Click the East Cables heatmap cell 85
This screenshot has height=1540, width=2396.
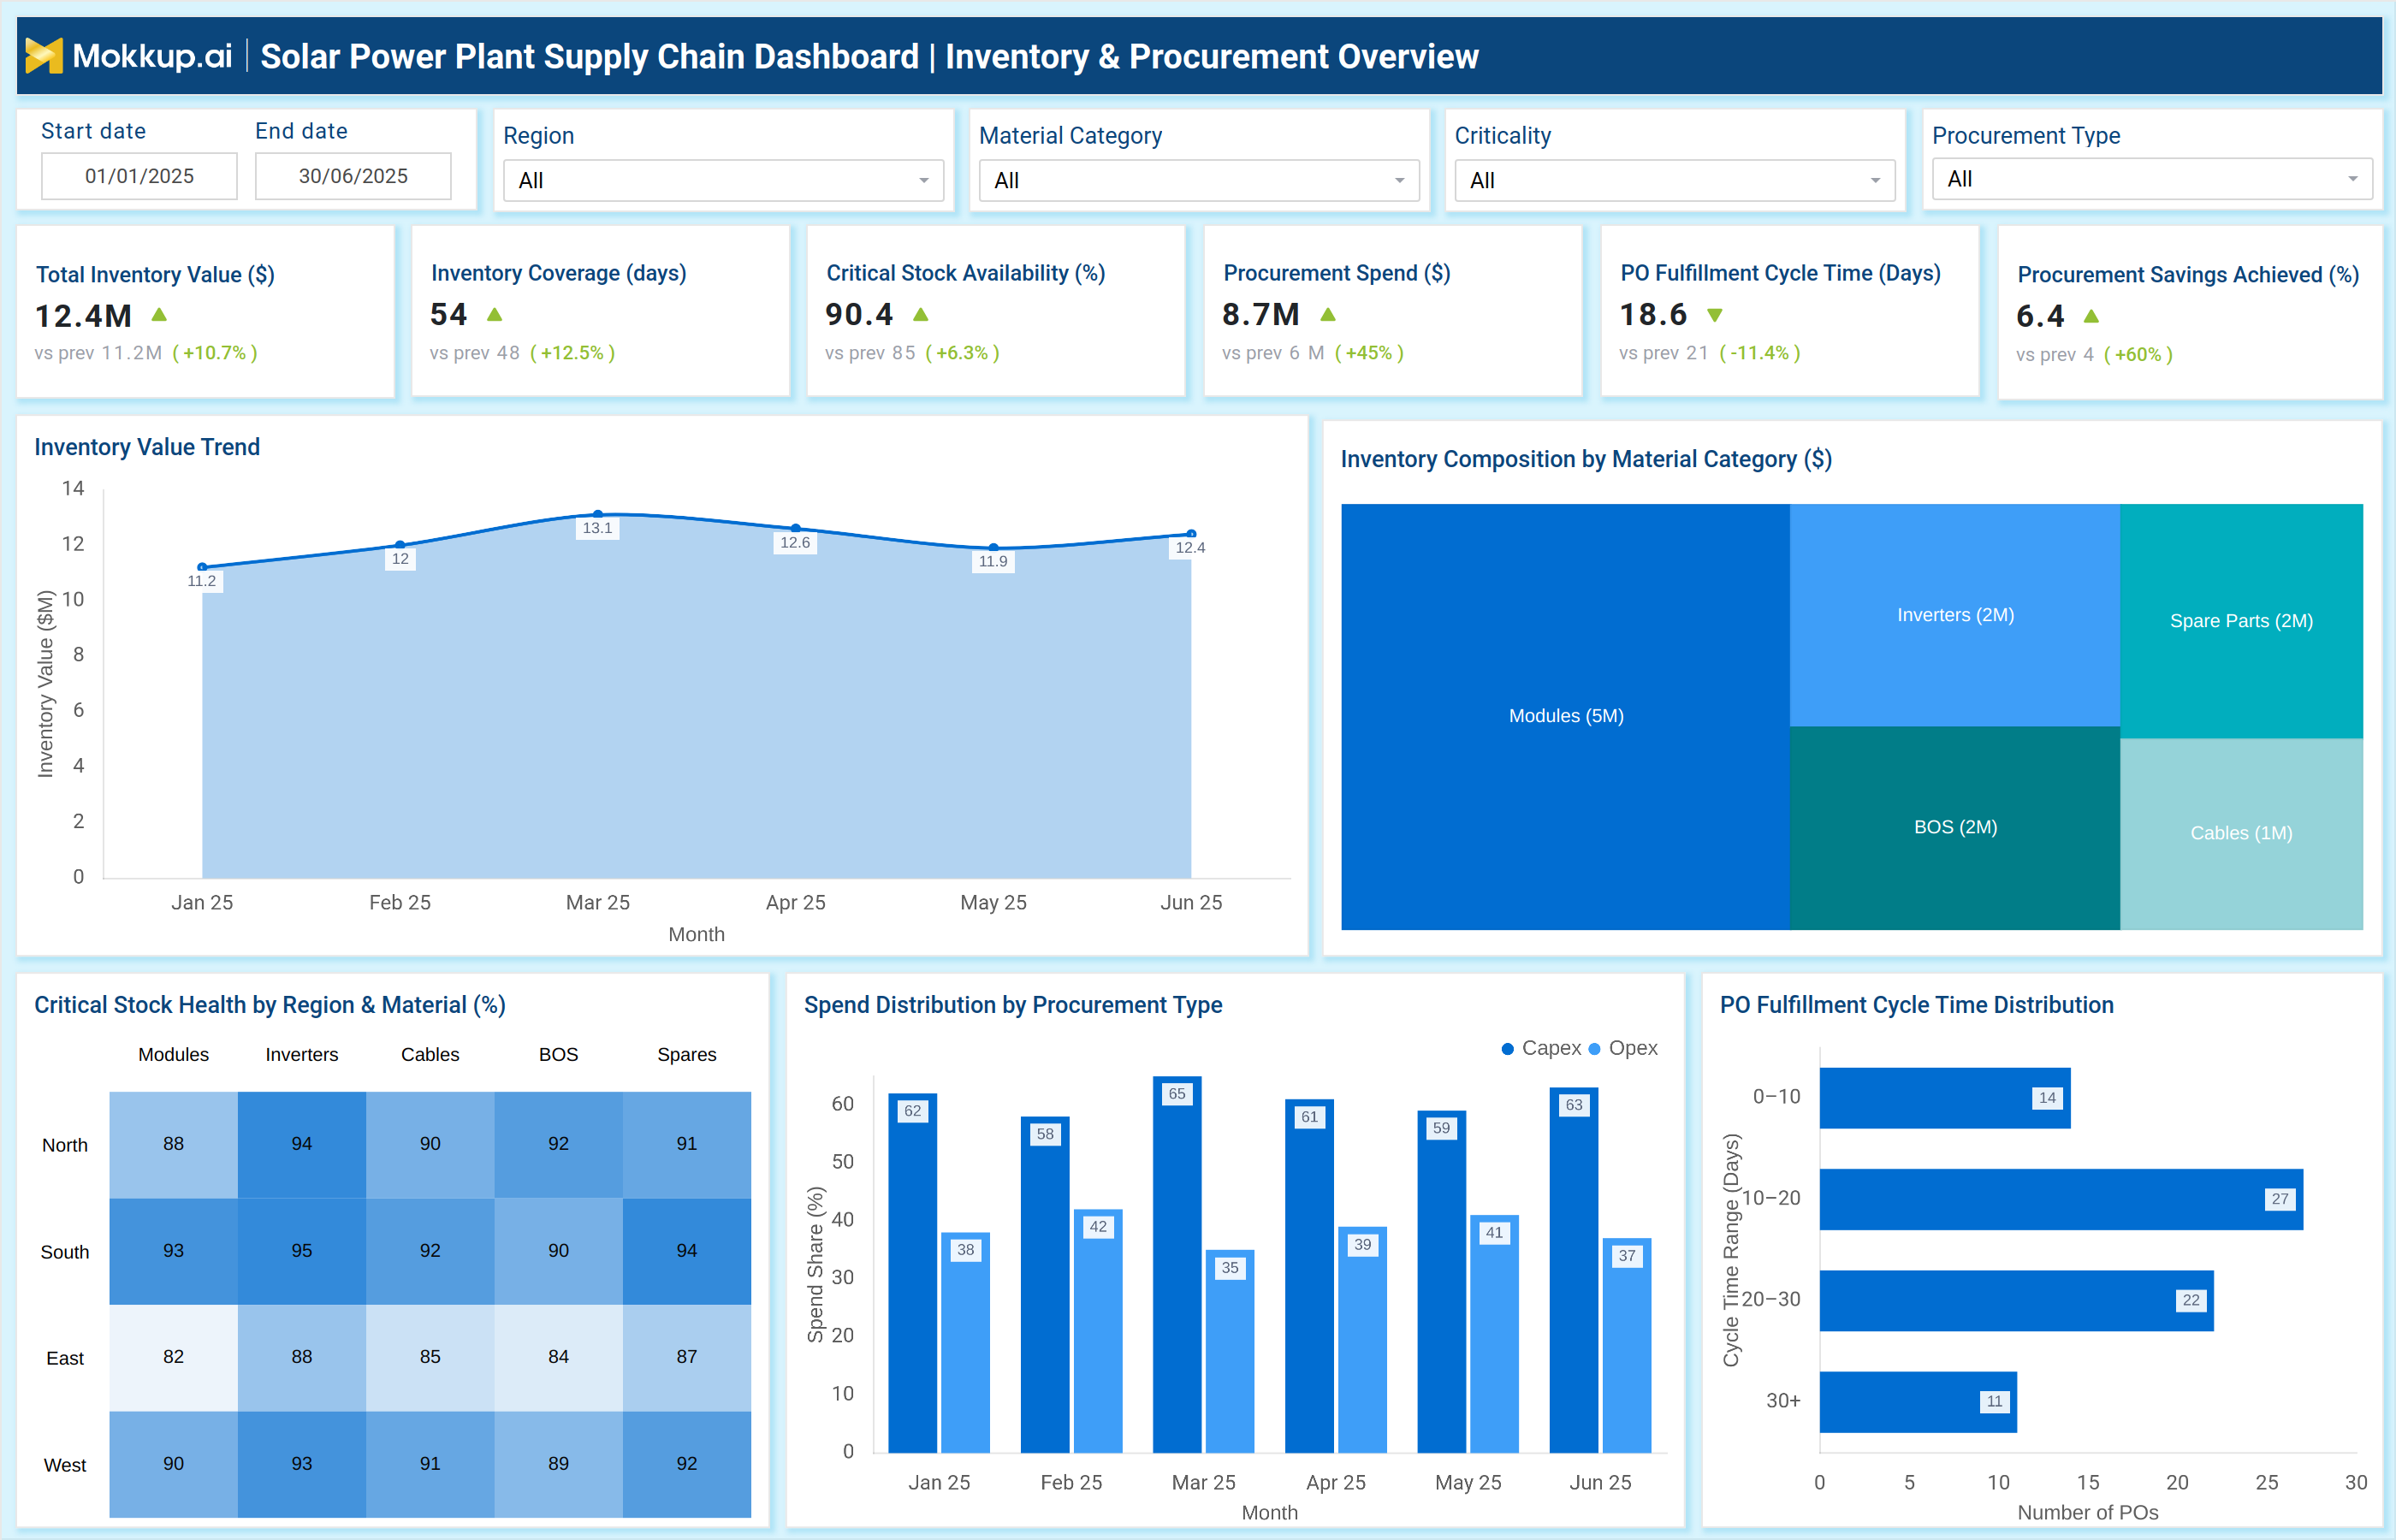[430, 1357]
